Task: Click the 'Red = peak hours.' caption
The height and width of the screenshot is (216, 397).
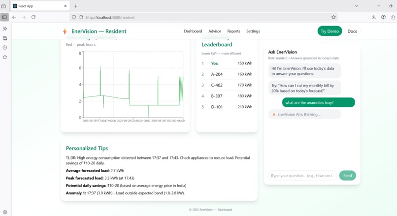Action: pos(81,44)
